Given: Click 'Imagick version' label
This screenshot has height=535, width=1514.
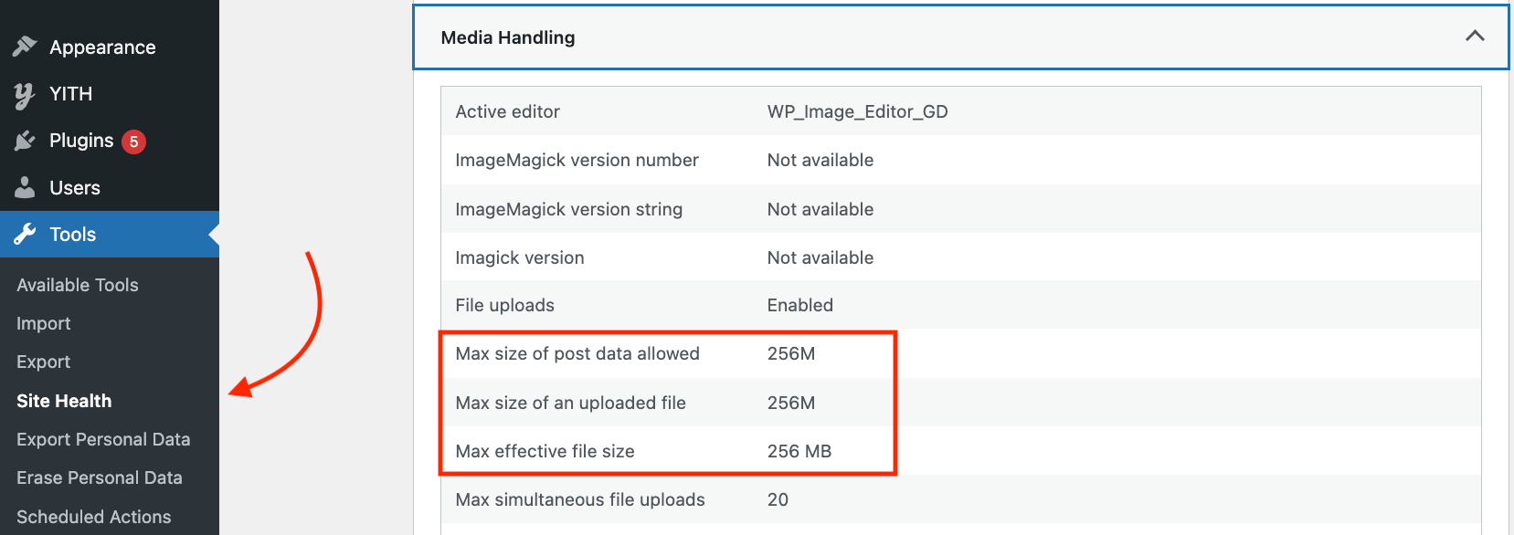Looking at the screenshot, I should click(x=520, y=257).
